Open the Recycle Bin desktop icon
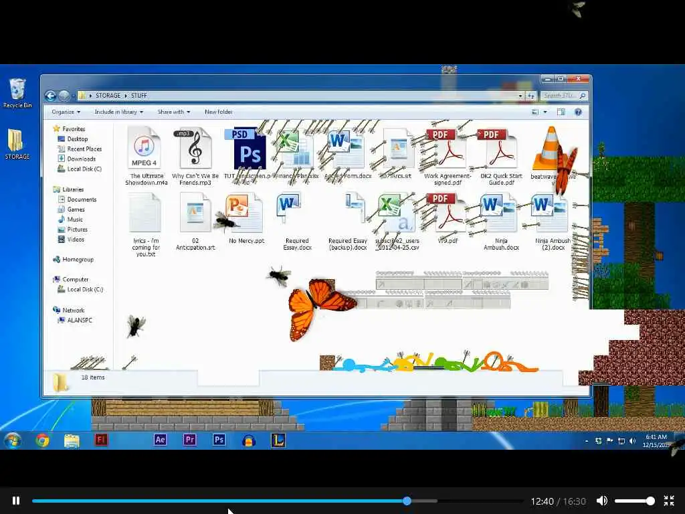Viewport: 685px width, 514px height. (17, 93)
